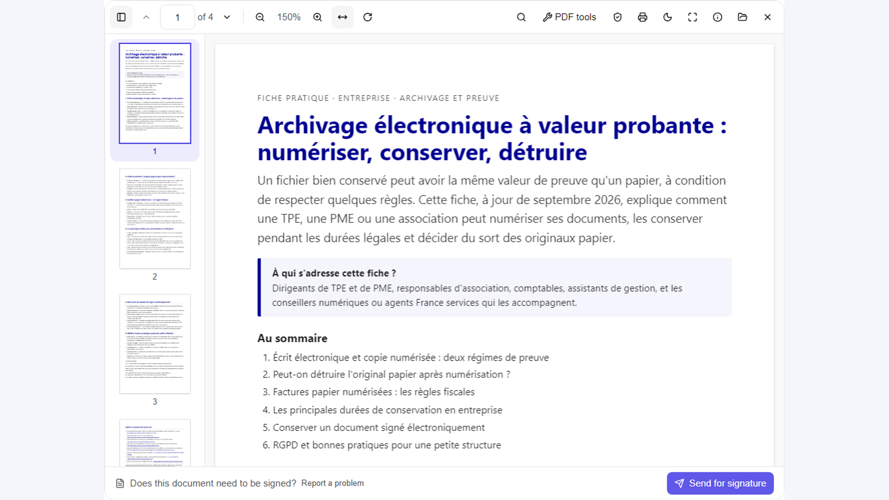Open a file with folder icon

[743, 17]
